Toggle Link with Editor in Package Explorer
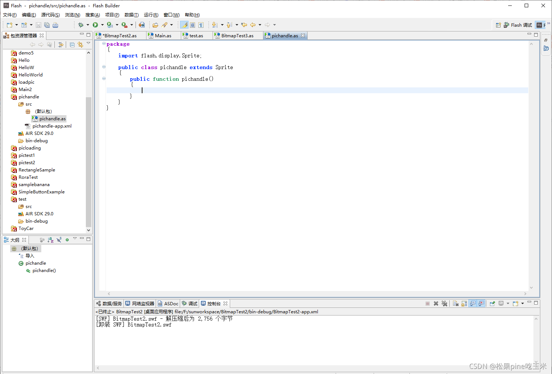Screen dimensions: 552x374 (80, 45)
